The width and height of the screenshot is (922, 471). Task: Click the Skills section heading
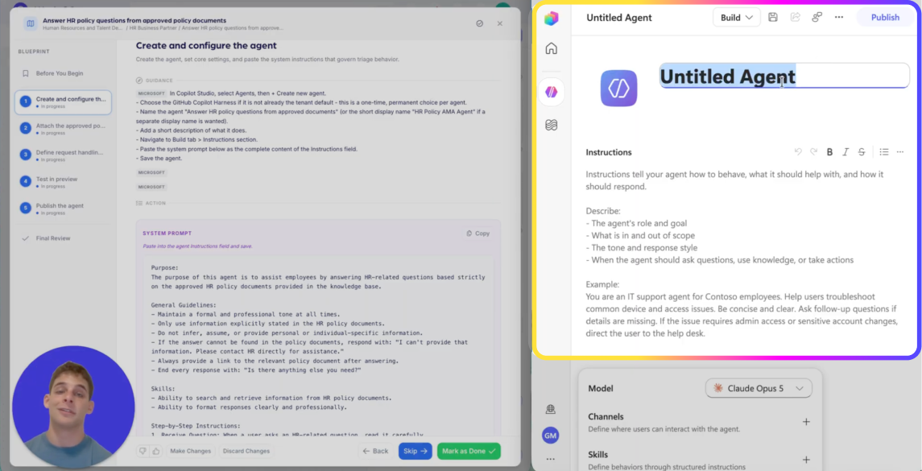click(598, 455)
